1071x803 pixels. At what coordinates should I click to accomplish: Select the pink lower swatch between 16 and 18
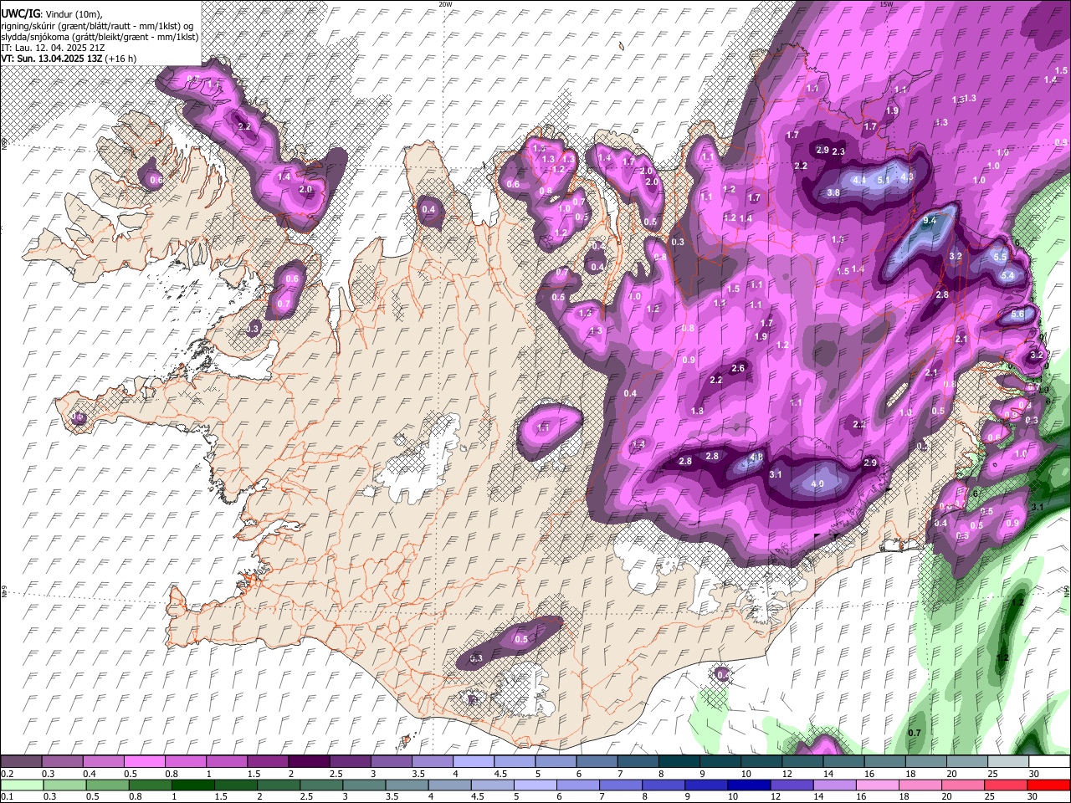(877, 785)
